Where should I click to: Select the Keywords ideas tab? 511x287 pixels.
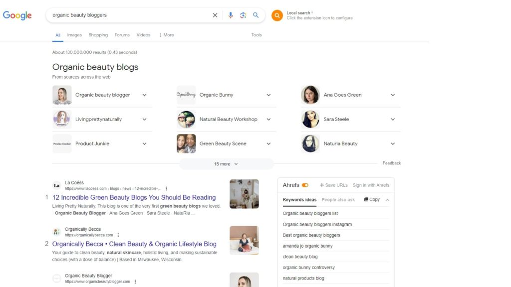(299, 200)
